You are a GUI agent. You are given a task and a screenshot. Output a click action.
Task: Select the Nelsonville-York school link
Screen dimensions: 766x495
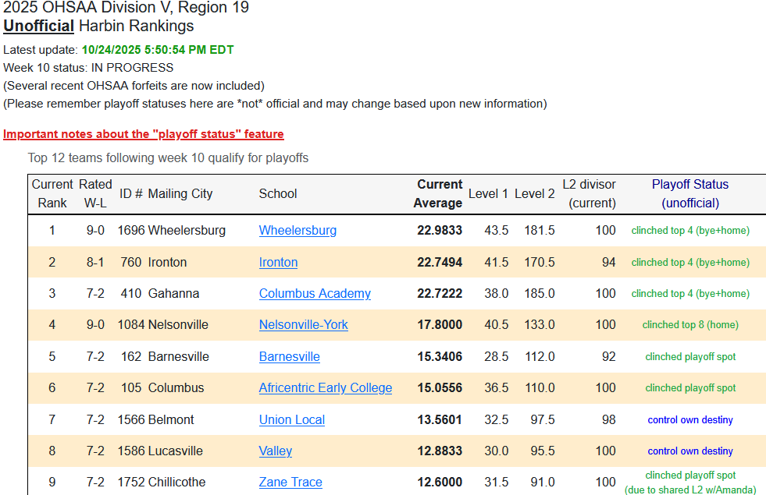coord(303,324)
